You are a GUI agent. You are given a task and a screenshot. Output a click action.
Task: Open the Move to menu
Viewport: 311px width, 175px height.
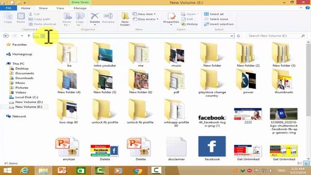click(67, 19)
